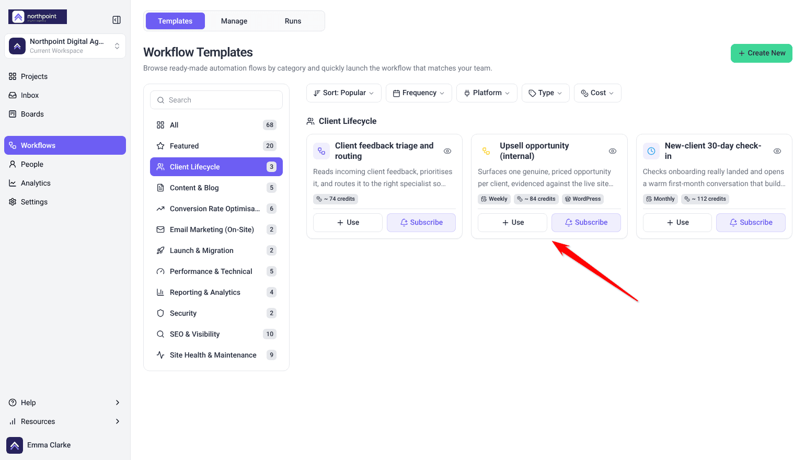Select Performance & Technical category
This screenshot has height=460, width=805.
(x=216, y=271)
